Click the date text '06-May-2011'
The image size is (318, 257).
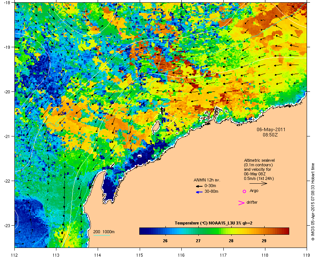271,129
